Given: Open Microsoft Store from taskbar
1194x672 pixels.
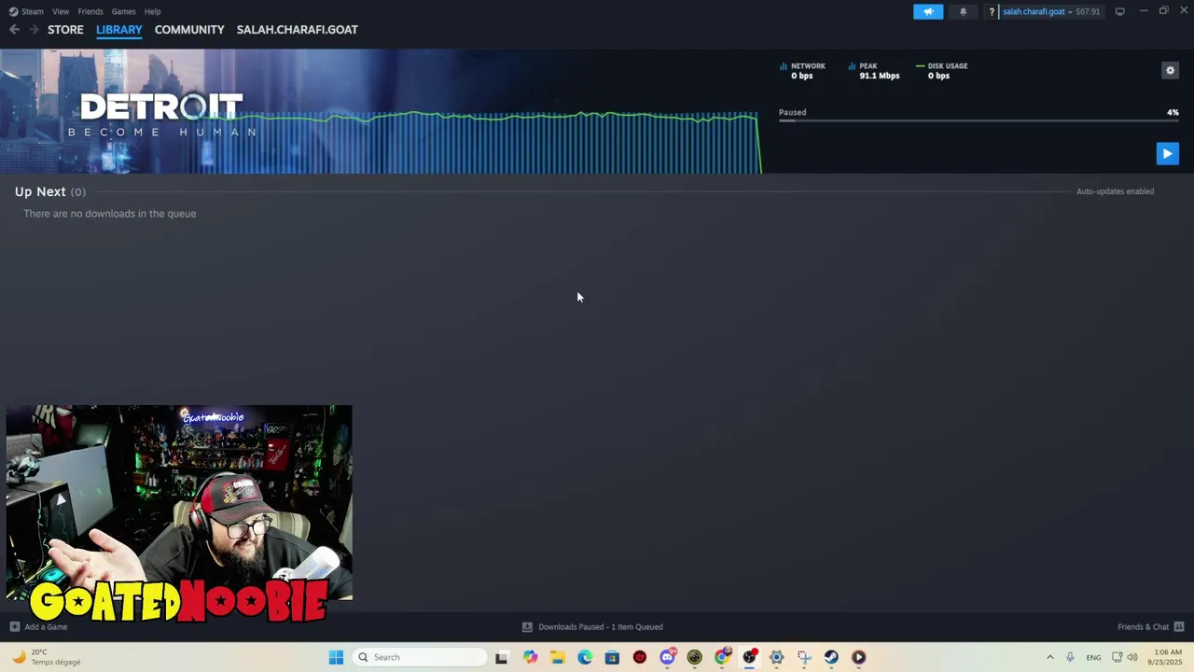Looking at the screenshot, I should coord(612,657).
